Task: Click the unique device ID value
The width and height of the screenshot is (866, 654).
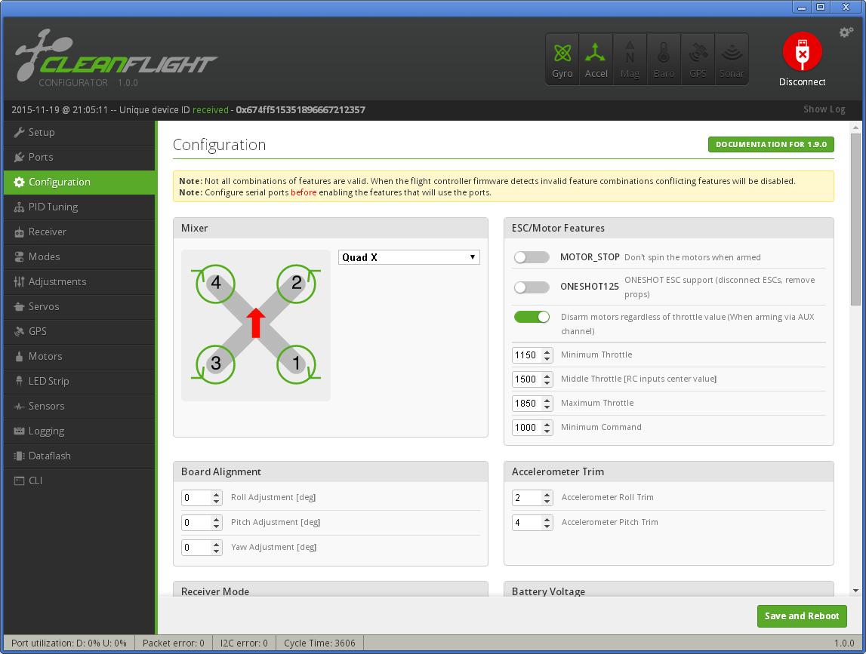Action: pos(300,110)
